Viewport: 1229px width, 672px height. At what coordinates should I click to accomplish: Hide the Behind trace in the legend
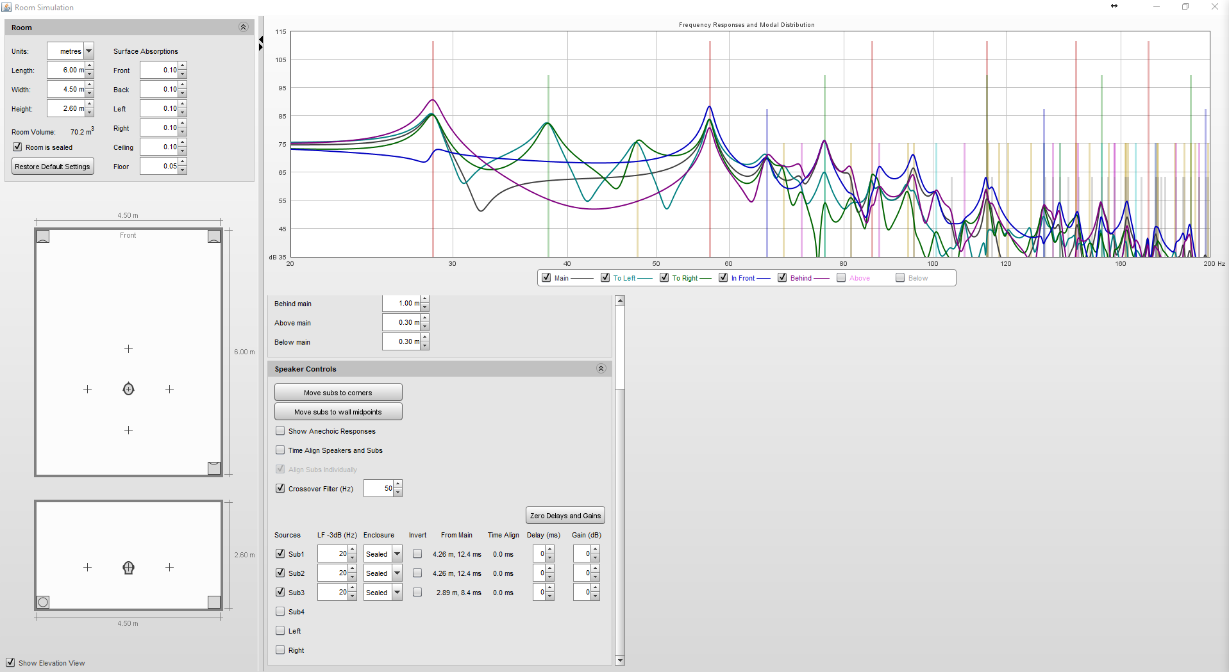[x=782, y=277]
